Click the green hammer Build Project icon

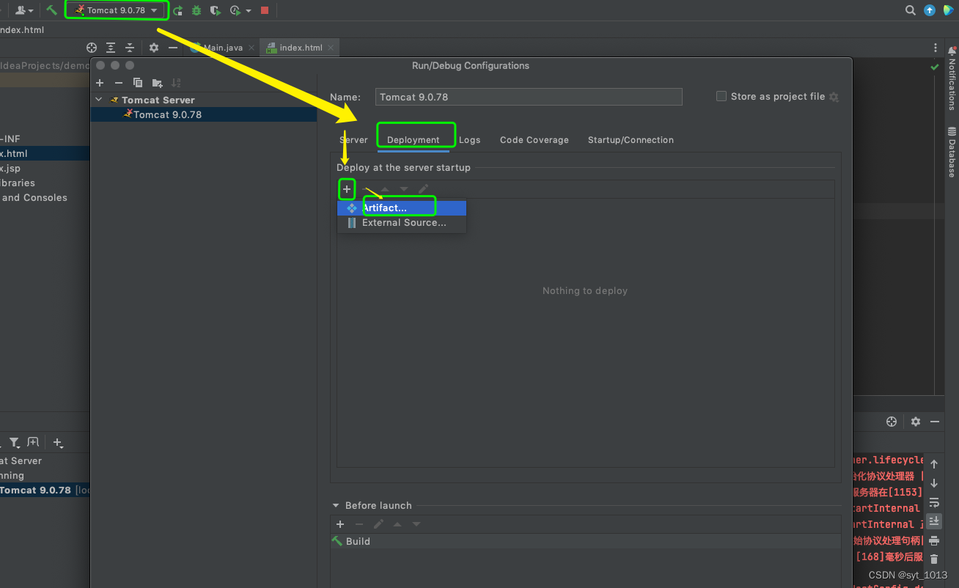(51, 10)
